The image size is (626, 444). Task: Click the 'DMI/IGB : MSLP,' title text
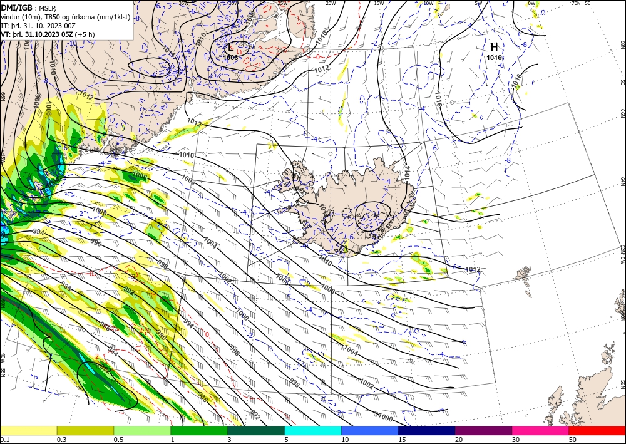(28, 7)
